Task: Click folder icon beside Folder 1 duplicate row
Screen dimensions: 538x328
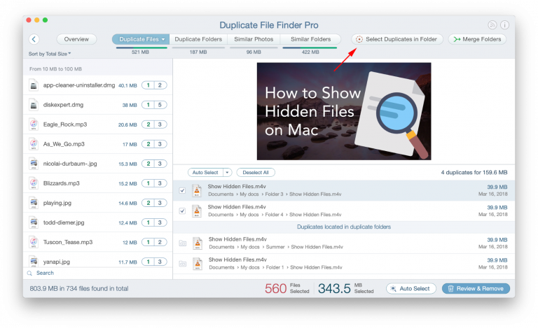Action: 183,264
